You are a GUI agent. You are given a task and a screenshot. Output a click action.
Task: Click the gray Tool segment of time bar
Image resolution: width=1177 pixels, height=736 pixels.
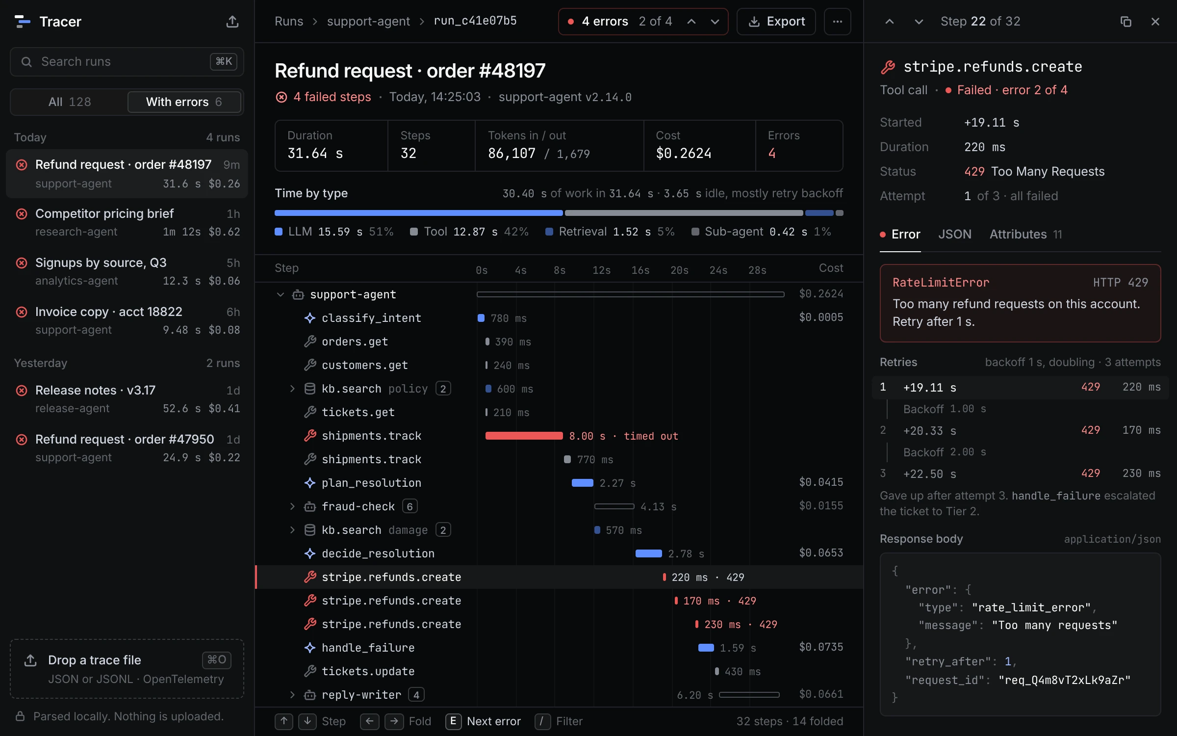click(684, 213)
